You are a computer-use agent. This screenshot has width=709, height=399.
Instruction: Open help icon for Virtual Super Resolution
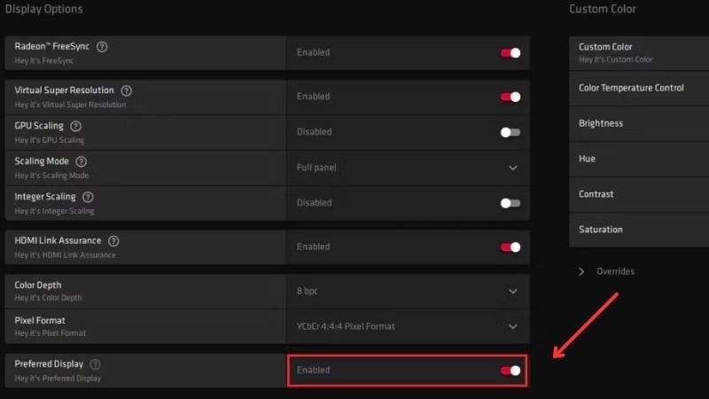click(x=126, y=90)
